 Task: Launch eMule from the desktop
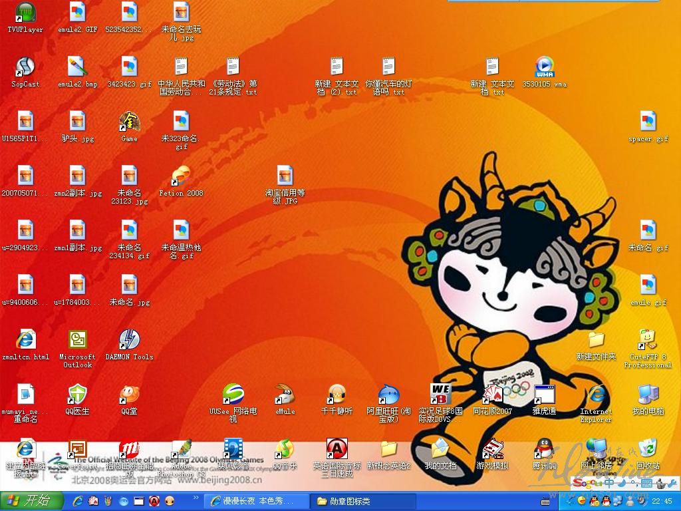click(285, 395)
